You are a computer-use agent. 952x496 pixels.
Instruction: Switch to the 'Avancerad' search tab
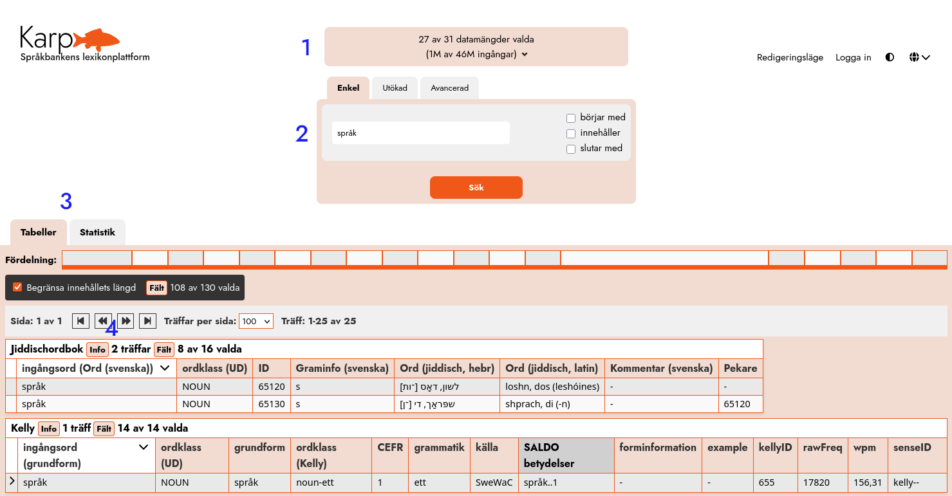click(449, 88)
